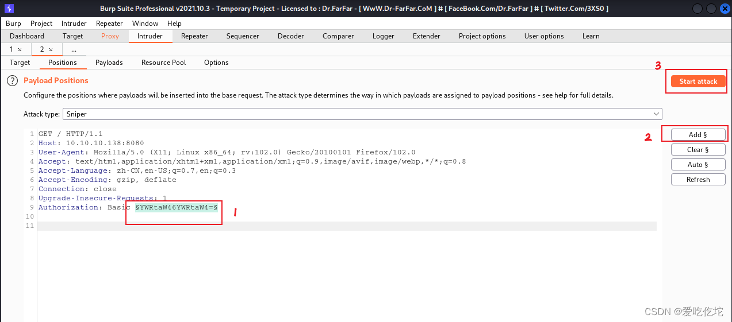Open the Payloads sub-tab
732x322 pixels.
[x=109, y=63]
